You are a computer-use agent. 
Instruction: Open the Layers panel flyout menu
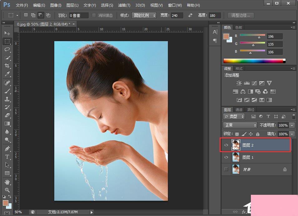pos(293,109)
